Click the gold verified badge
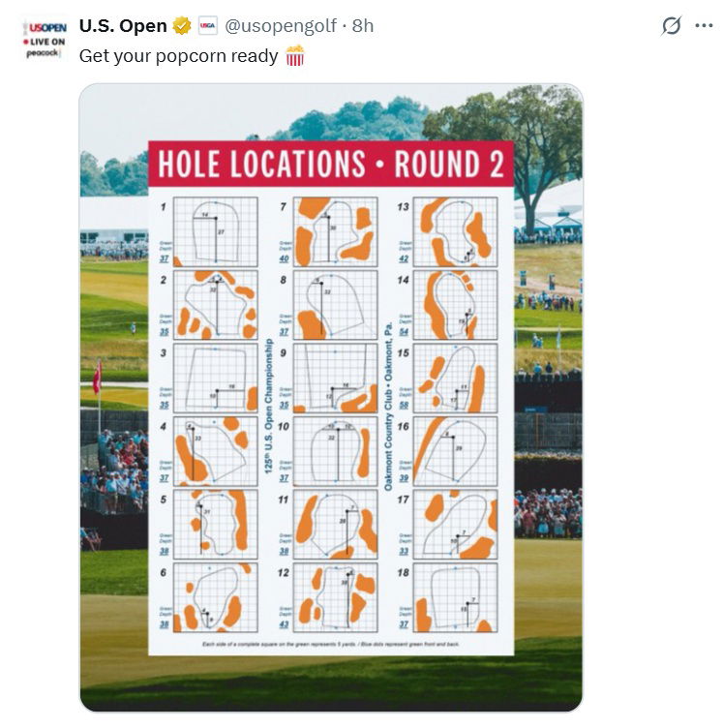This screenshot has width=723, height=728. (x=182, y=26)
